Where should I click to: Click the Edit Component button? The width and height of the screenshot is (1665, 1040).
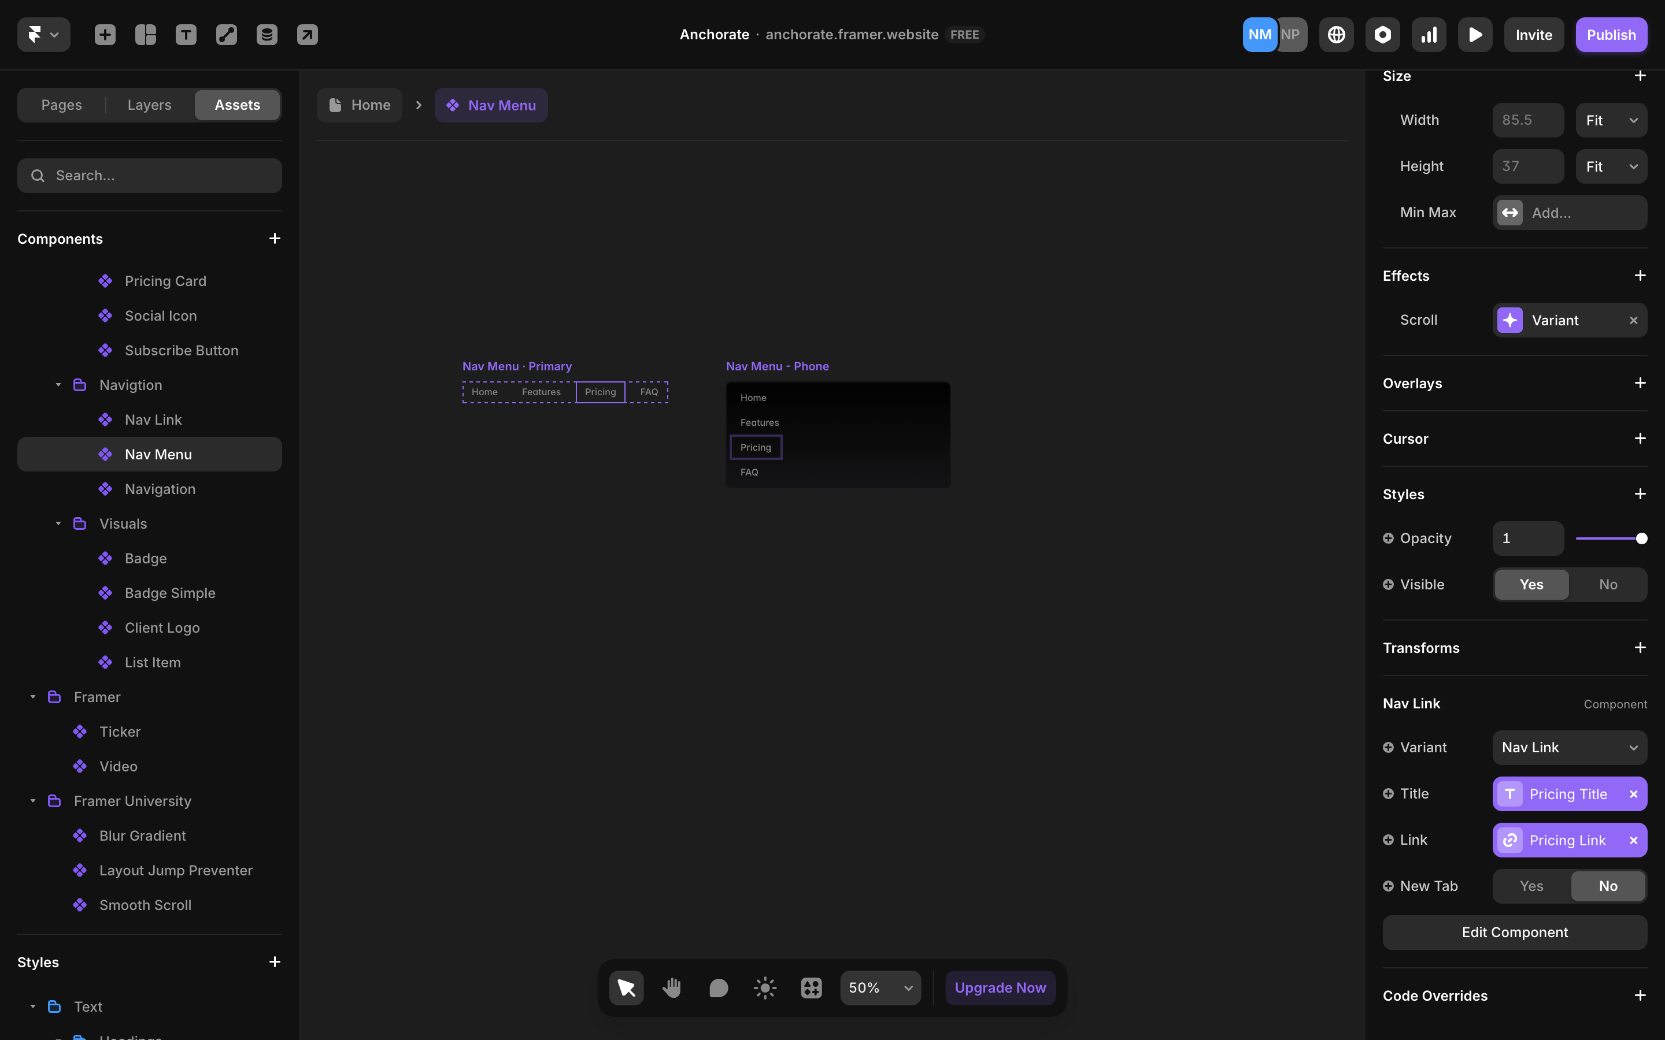pos(1514,932)
